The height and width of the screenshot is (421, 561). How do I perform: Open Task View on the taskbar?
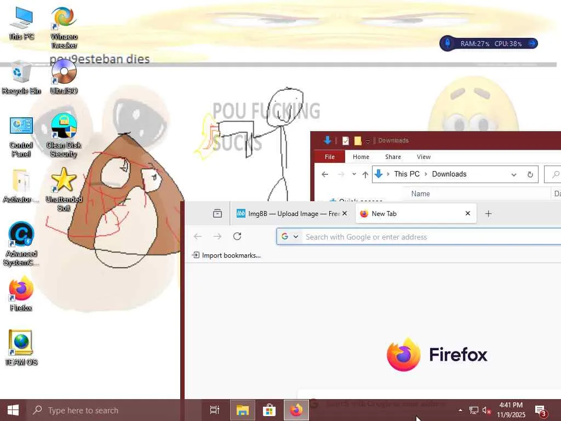215,410
